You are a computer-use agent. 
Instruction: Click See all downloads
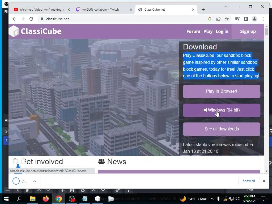(222, 129)
